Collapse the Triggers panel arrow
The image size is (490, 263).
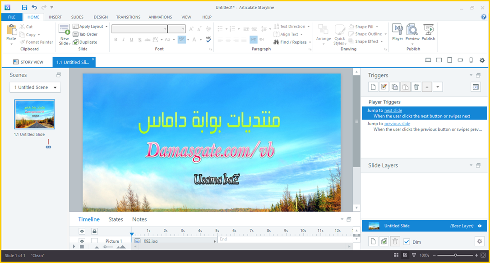(471, 75)
